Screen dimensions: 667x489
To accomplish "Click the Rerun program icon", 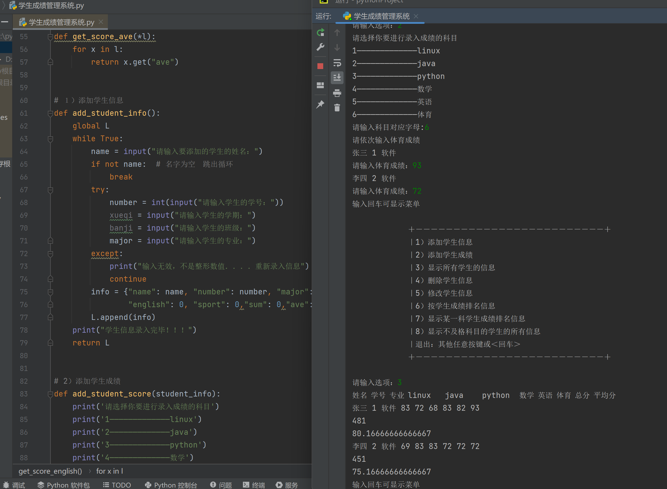I will (x=320, y=32).
